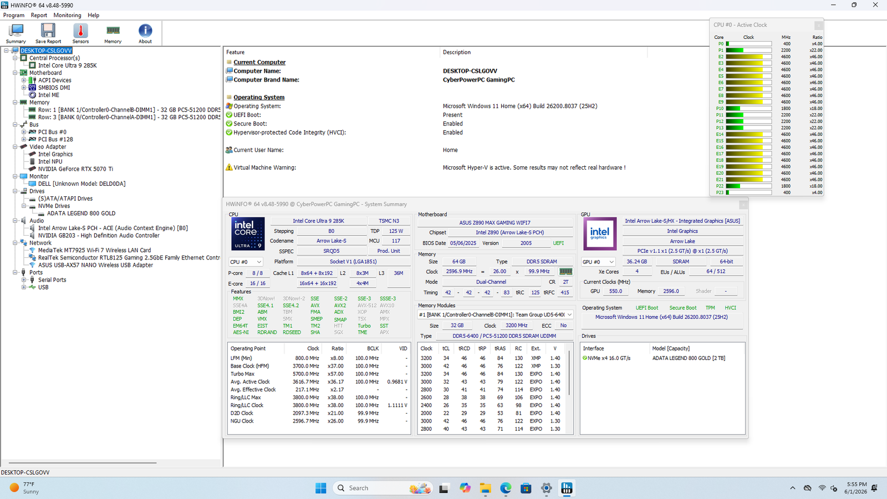Click the Feature column header
887x499 pixels.
pyautogui.click(x=332, y=52)
